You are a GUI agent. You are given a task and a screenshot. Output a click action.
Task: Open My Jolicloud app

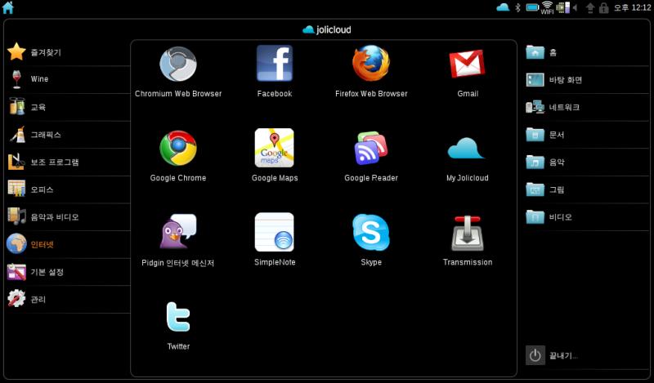(x=466, y=148)
